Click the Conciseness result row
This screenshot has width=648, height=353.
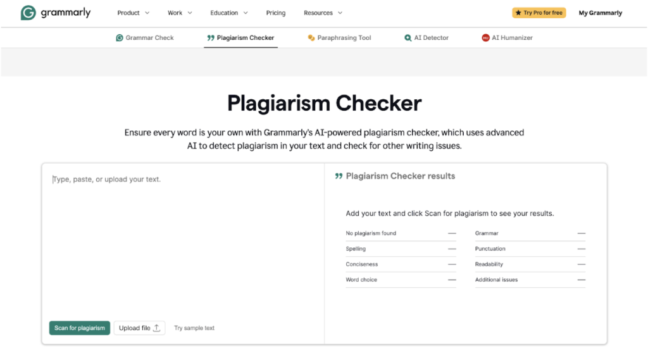pyautogui.click(x=401, y=264)
